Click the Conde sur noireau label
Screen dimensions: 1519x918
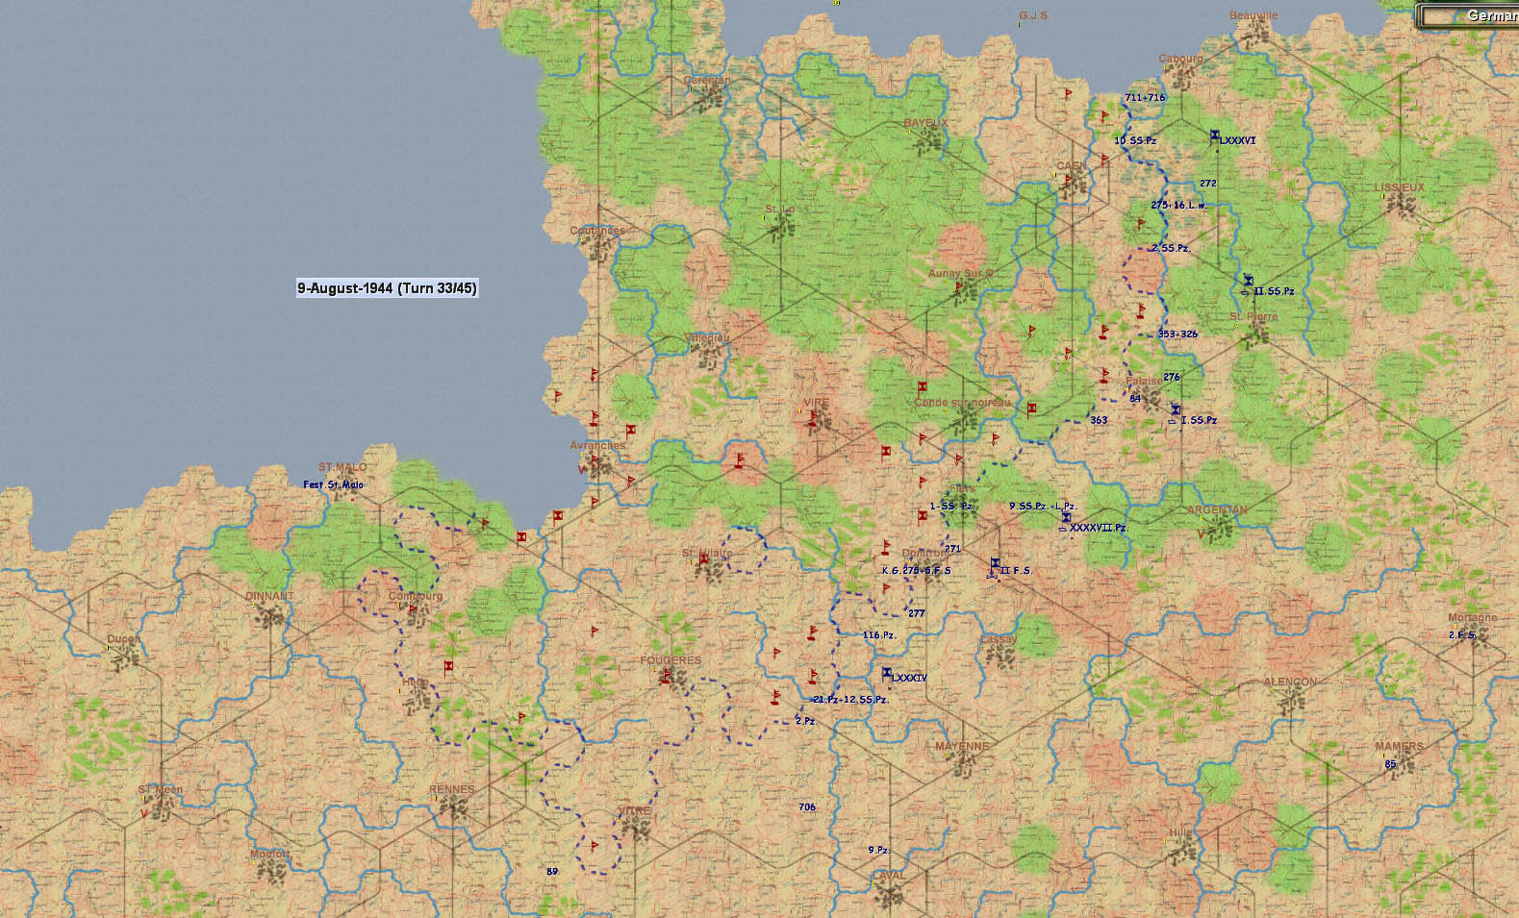(x=962, y=402)
